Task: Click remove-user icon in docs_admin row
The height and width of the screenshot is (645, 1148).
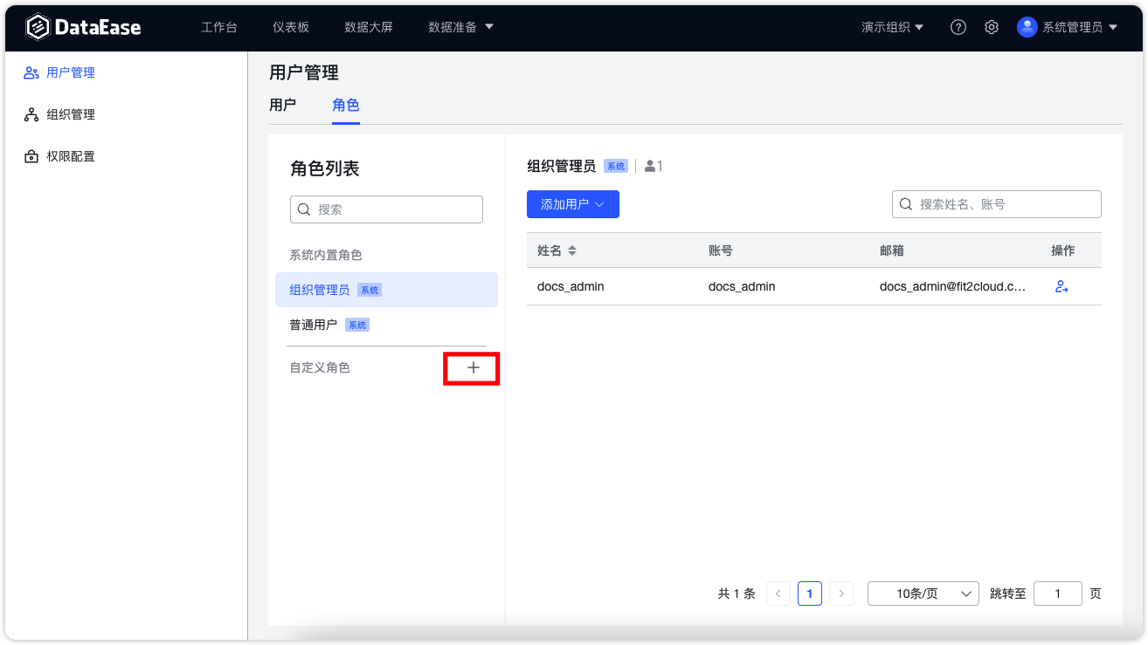Action: coord(1062,286)
